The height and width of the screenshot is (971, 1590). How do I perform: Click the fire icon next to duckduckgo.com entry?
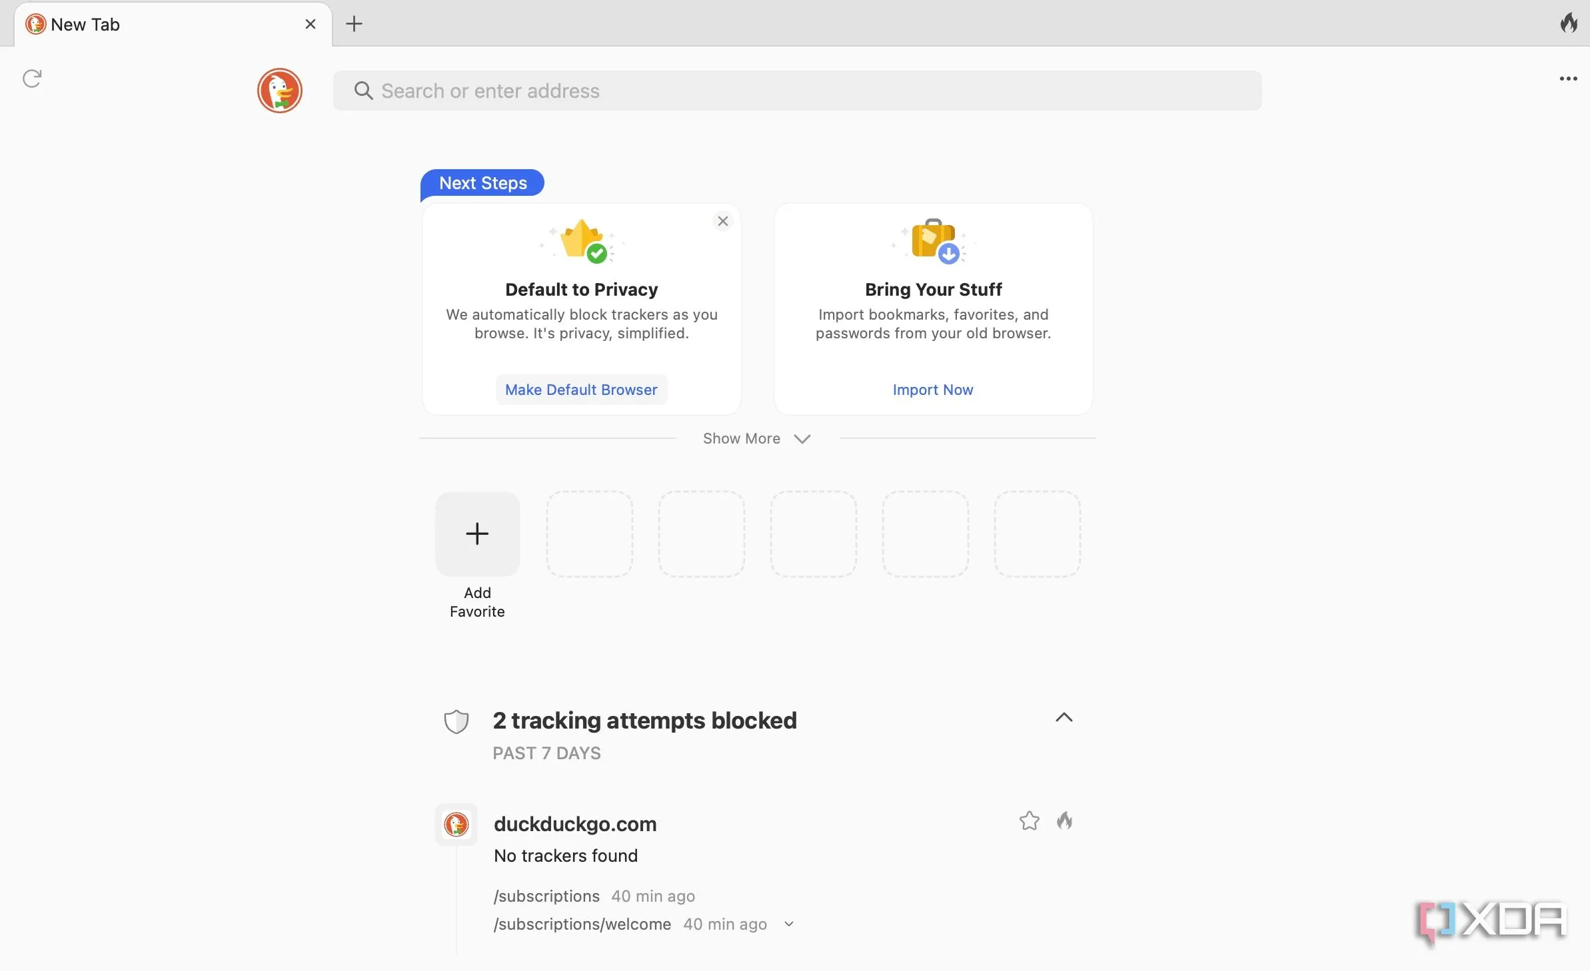1064,821
